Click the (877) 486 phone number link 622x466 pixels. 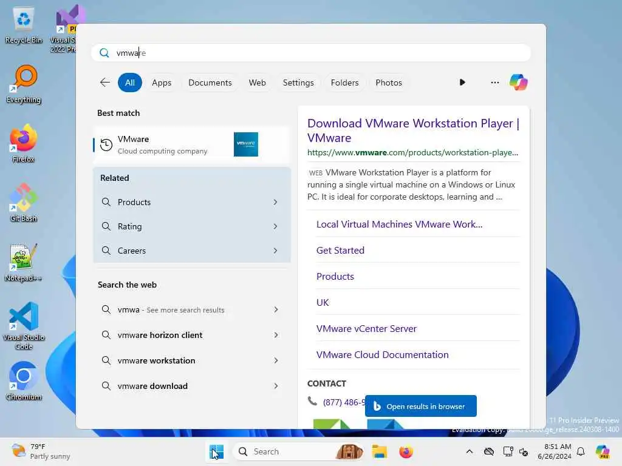coord(344,402)
